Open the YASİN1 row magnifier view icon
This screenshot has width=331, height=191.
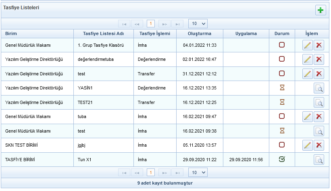[x=319, y=88]
